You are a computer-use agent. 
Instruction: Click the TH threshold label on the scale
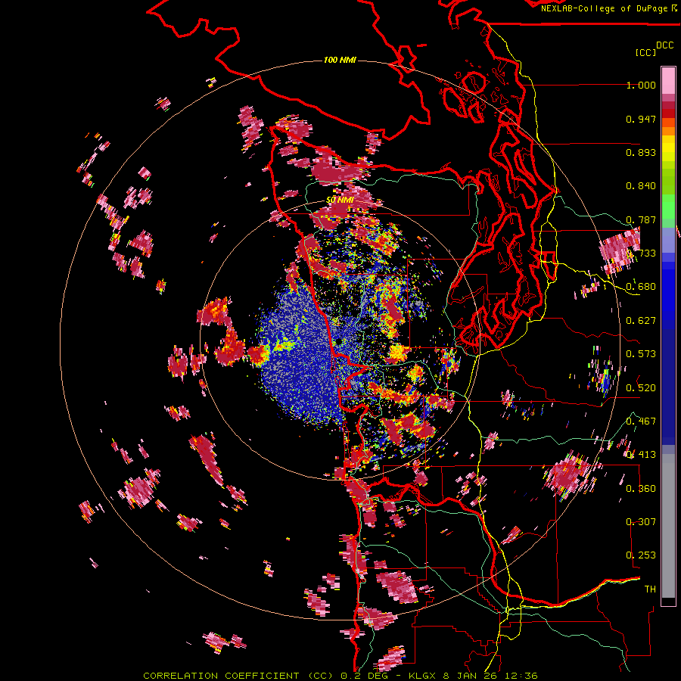pyautogui.click(x=650, y=589)
